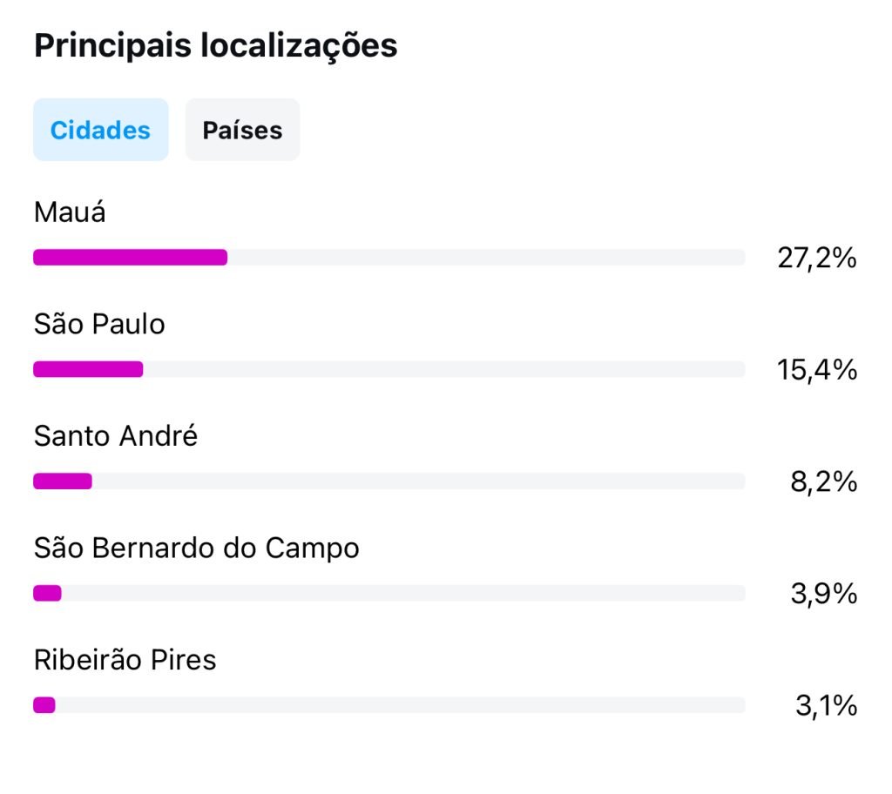Tap the São Bernardo do Campo label
Viewport: 892px width, 794px height.
pyautogui.click(x=196, y=548)
